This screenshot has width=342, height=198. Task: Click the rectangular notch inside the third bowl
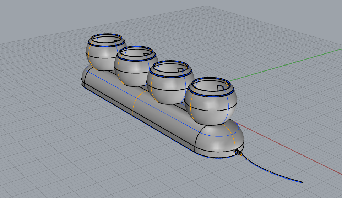pyautogui.click(x=182, y=68)
